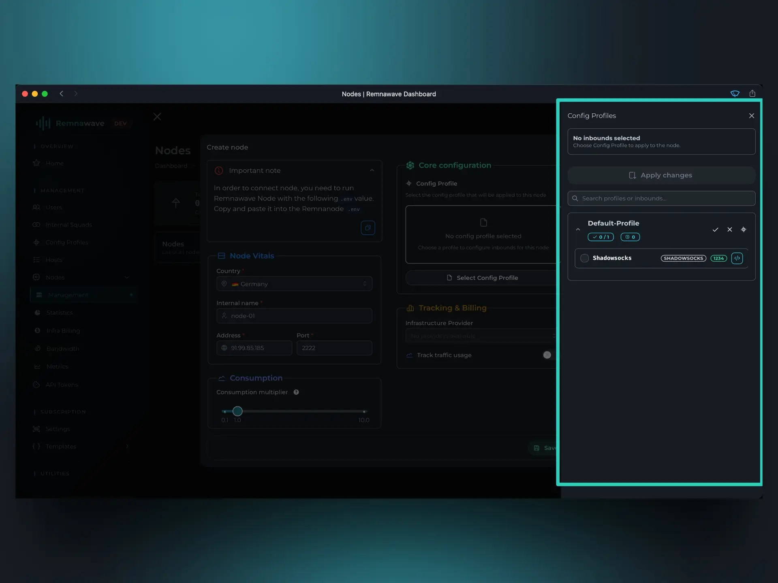Screen dimensions: 778x583
Task: Open the Shadowsocks code viewer
Action: click(737, 258)
